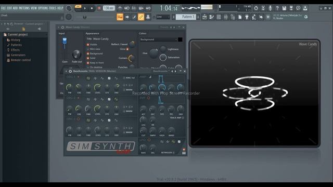Toggle loop recording icon
Image resolution: width=333 pixels, height=187 pixels.
click(148, 8)
